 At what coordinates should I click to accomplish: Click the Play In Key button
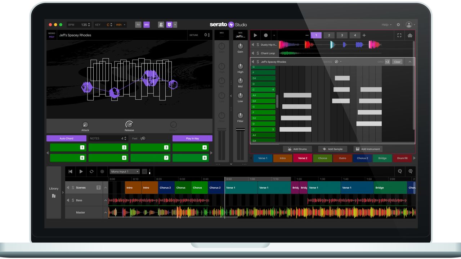[192, 138]
